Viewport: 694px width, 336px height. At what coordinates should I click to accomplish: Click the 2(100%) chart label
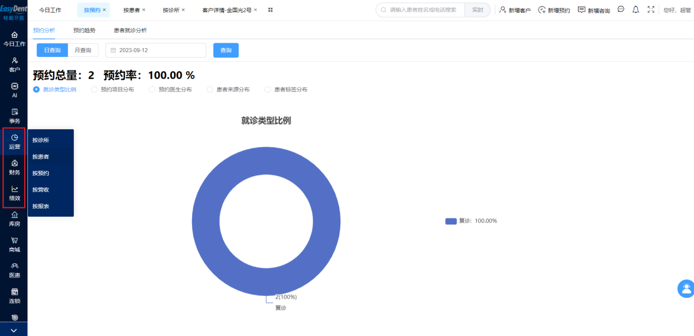coord(286,297)
